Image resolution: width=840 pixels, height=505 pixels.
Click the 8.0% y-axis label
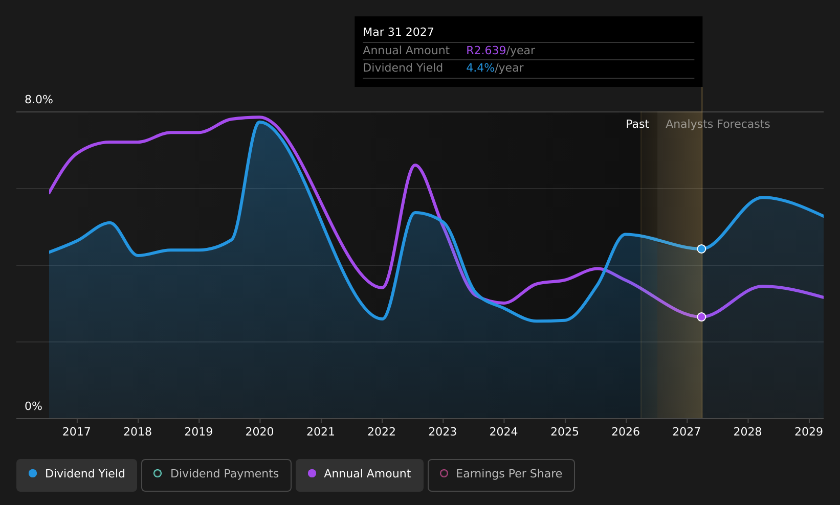pos(39,100)
